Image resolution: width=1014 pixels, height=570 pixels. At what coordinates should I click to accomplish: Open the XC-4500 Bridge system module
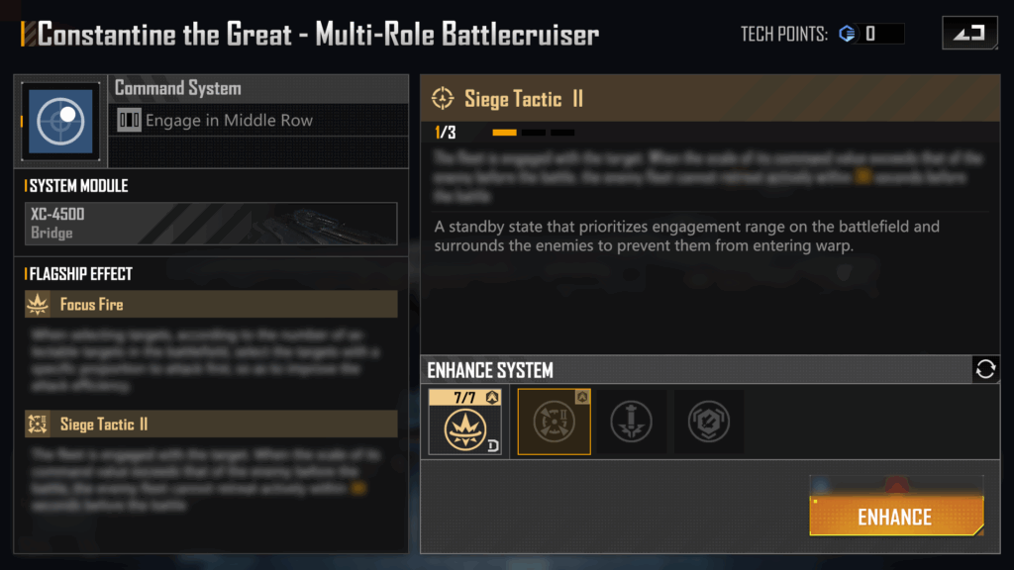[x=211, y=224]
